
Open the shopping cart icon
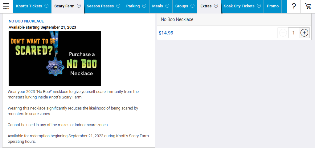[x=308, y=6]
